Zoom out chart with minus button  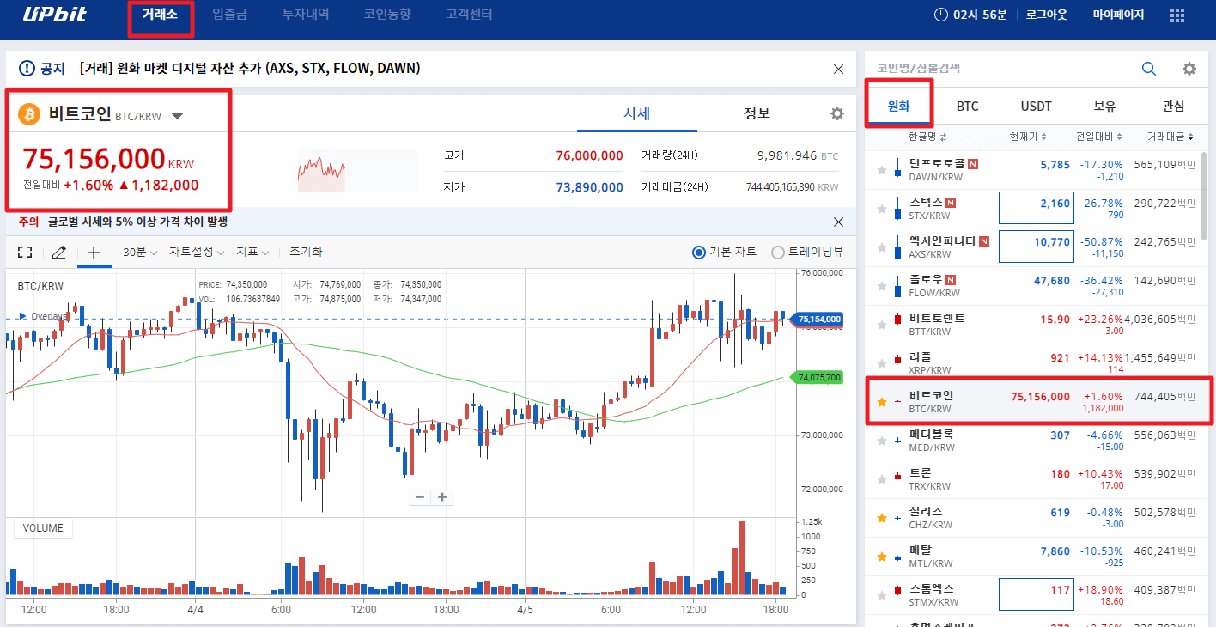pos(420,496)
